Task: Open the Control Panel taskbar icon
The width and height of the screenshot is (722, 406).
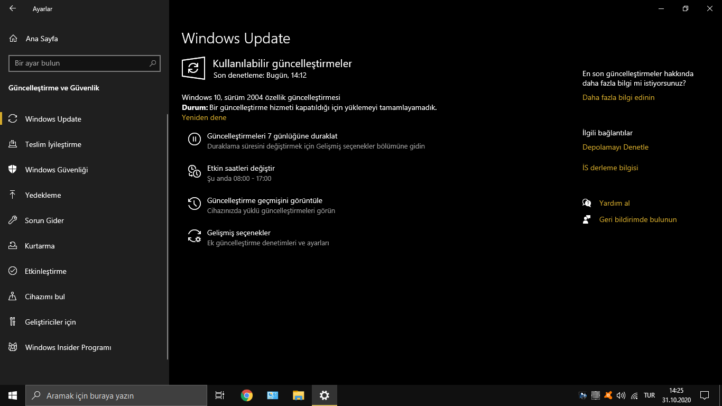Action: point(273,395)
